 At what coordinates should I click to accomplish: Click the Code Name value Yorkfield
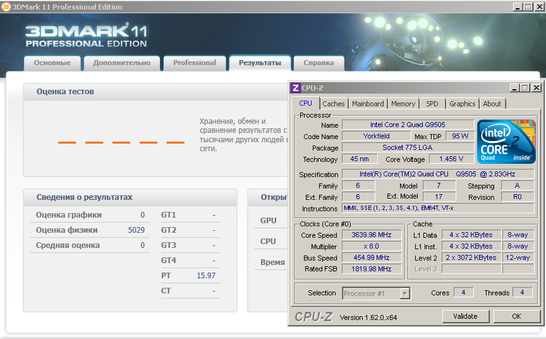coord(377,136)
